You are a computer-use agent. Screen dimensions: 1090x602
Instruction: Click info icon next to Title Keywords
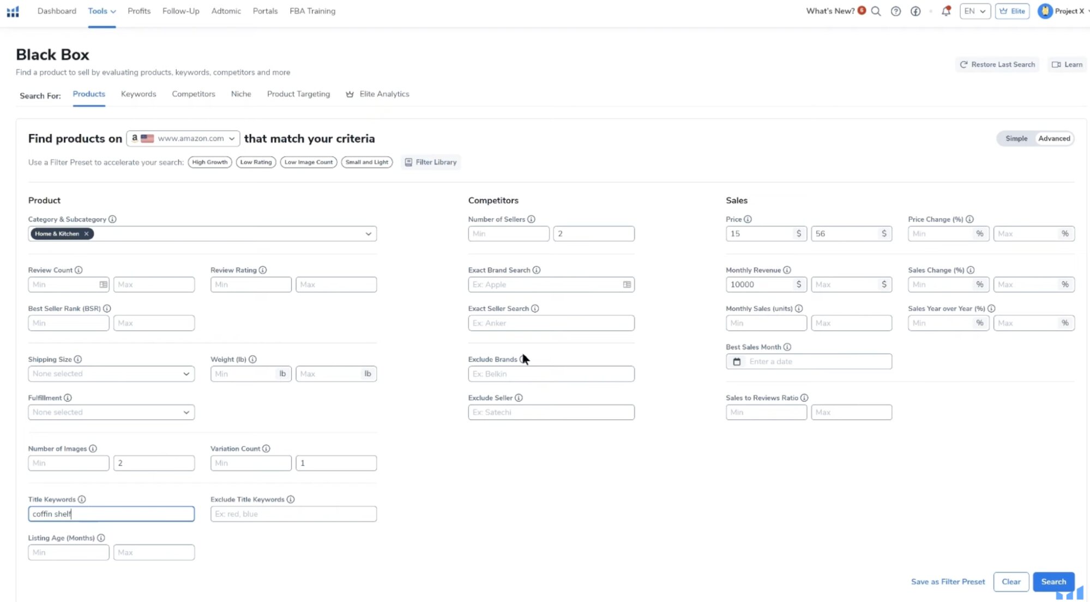pos(82,499)
